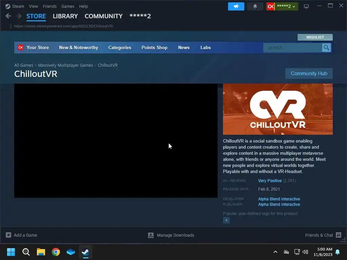
Task: Open the notifications bell
Action: point(255,6)
